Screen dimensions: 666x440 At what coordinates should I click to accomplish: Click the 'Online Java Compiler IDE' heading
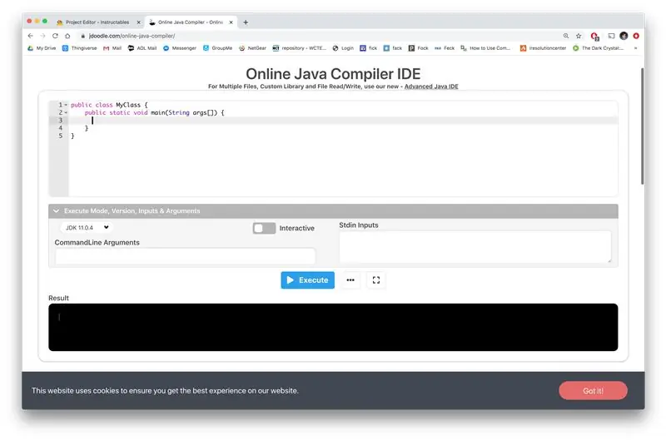333,74
